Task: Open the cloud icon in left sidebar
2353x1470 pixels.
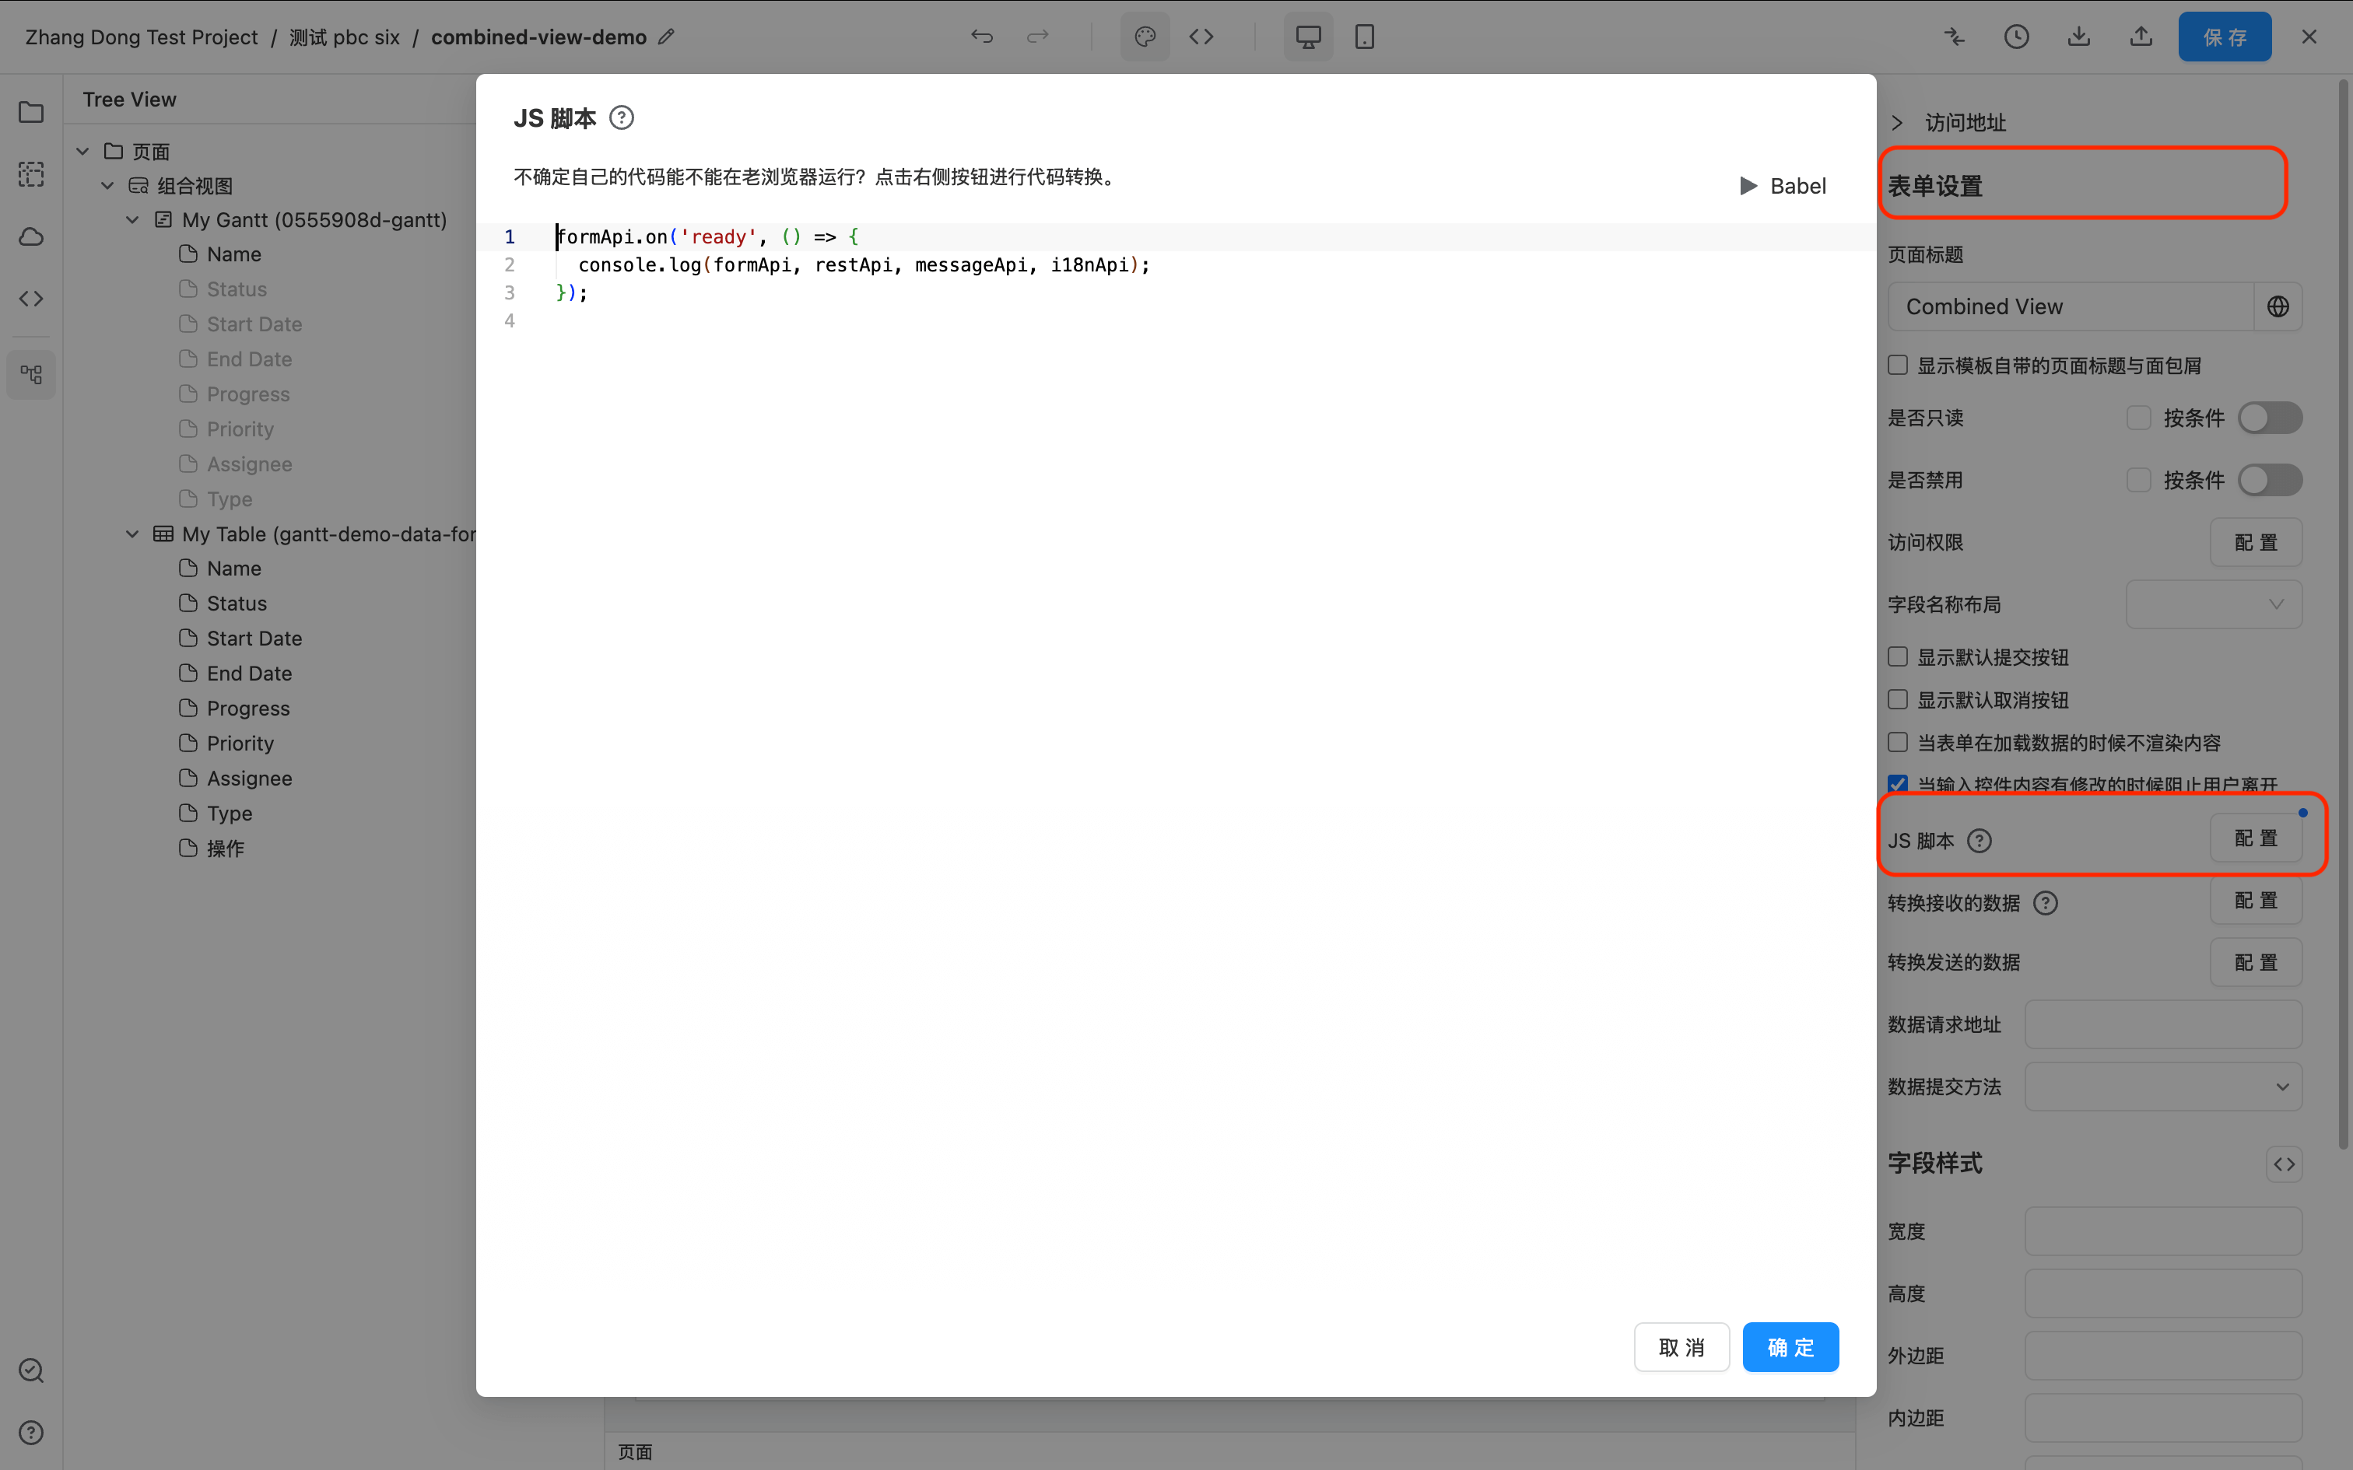Action: coord(31,236)
